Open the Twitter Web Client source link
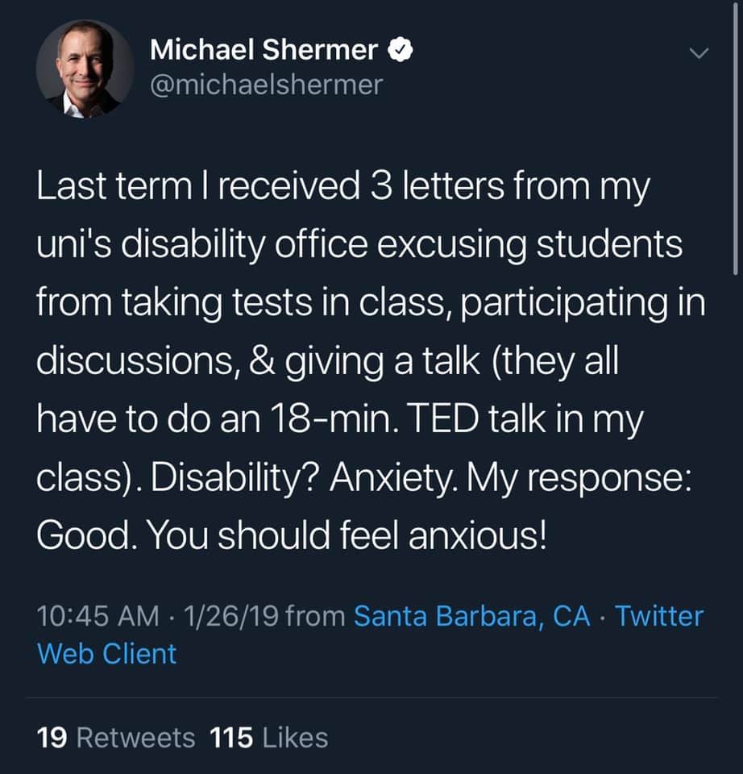The width and height of the screenshot is (743, 774). tap(371, 635)
